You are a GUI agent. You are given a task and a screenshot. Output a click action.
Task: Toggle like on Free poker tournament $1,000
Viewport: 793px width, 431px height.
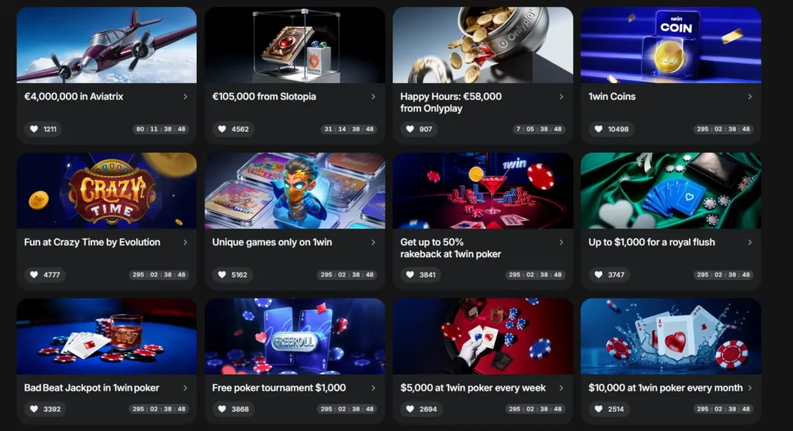coord(222,409)
